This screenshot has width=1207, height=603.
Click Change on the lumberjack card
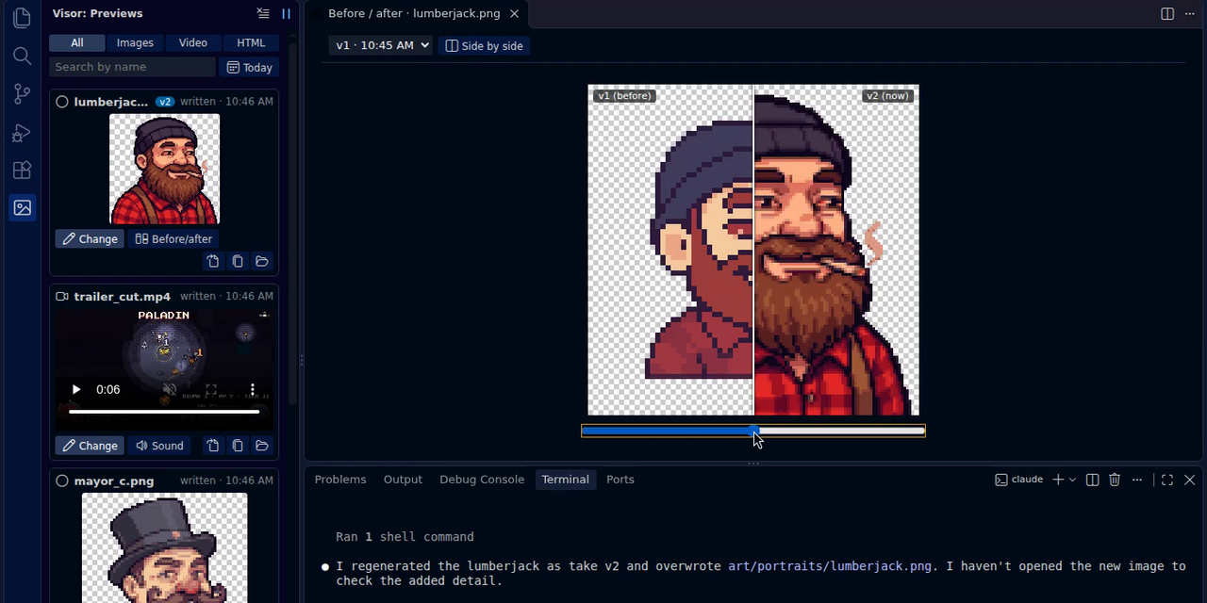pos(91,238)
